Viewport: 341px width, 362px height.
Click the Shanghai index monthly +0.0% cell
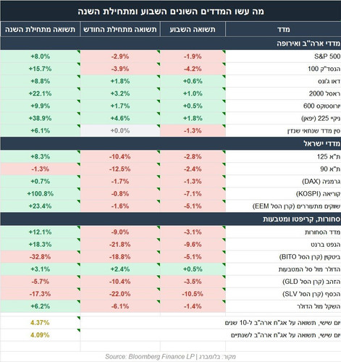pos(120,131)
